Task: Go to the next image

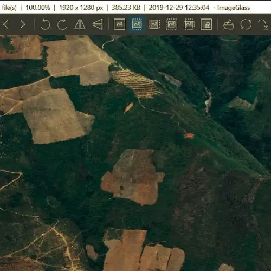Action: pos(23,24)
